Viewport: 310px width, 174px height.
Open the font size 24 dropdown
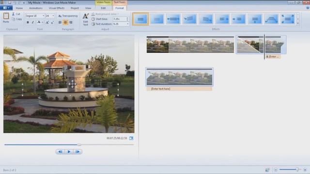(53, 16)
